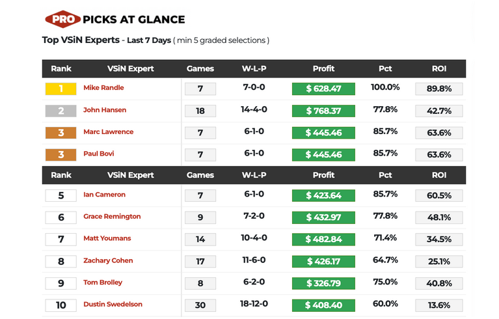Viewport: 499px width, 319px height.
Task: Click Matt Youmans' $482.84 profit button
Action: 323,239
